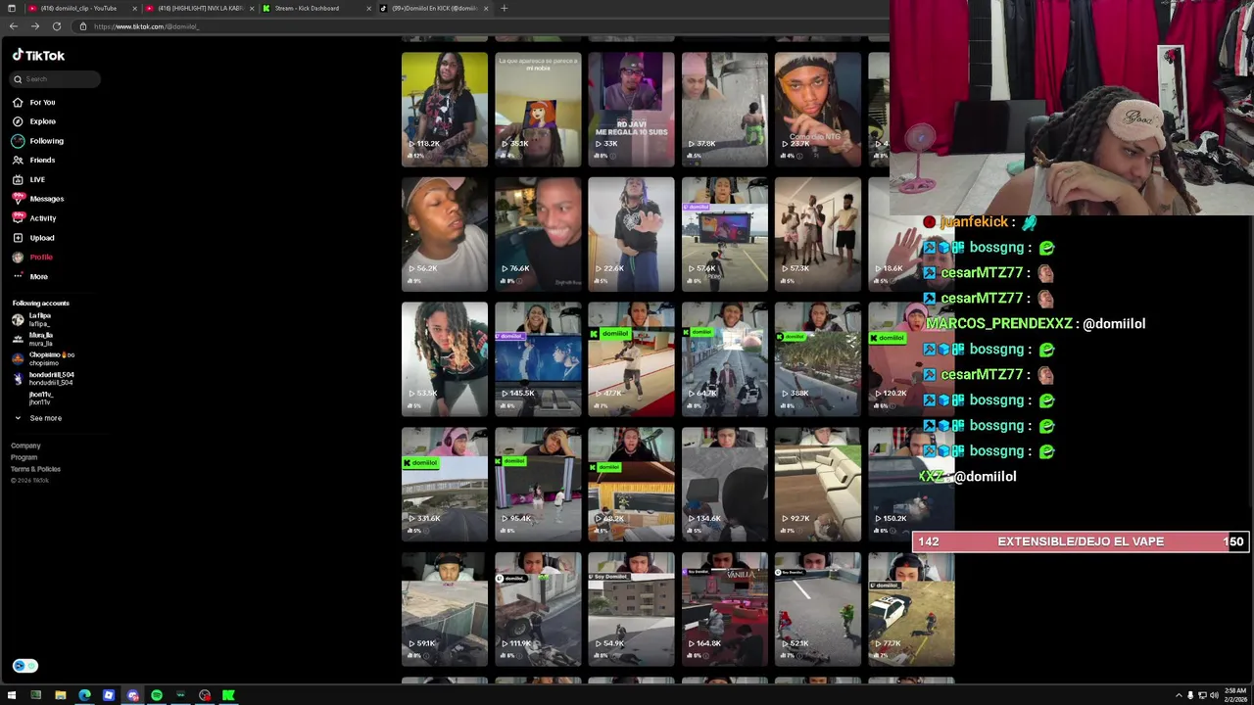Viewport: 1254px width, 705px height.
Task: Open video thumbnail with 22.6K views
Action: coord(631,234)
